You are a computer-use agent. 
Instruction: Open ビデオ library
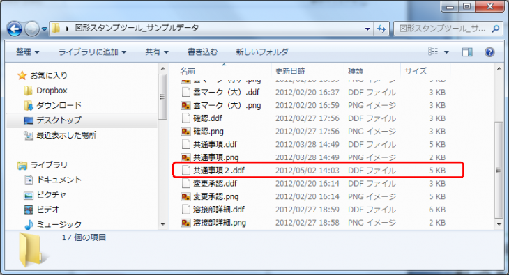47,210
